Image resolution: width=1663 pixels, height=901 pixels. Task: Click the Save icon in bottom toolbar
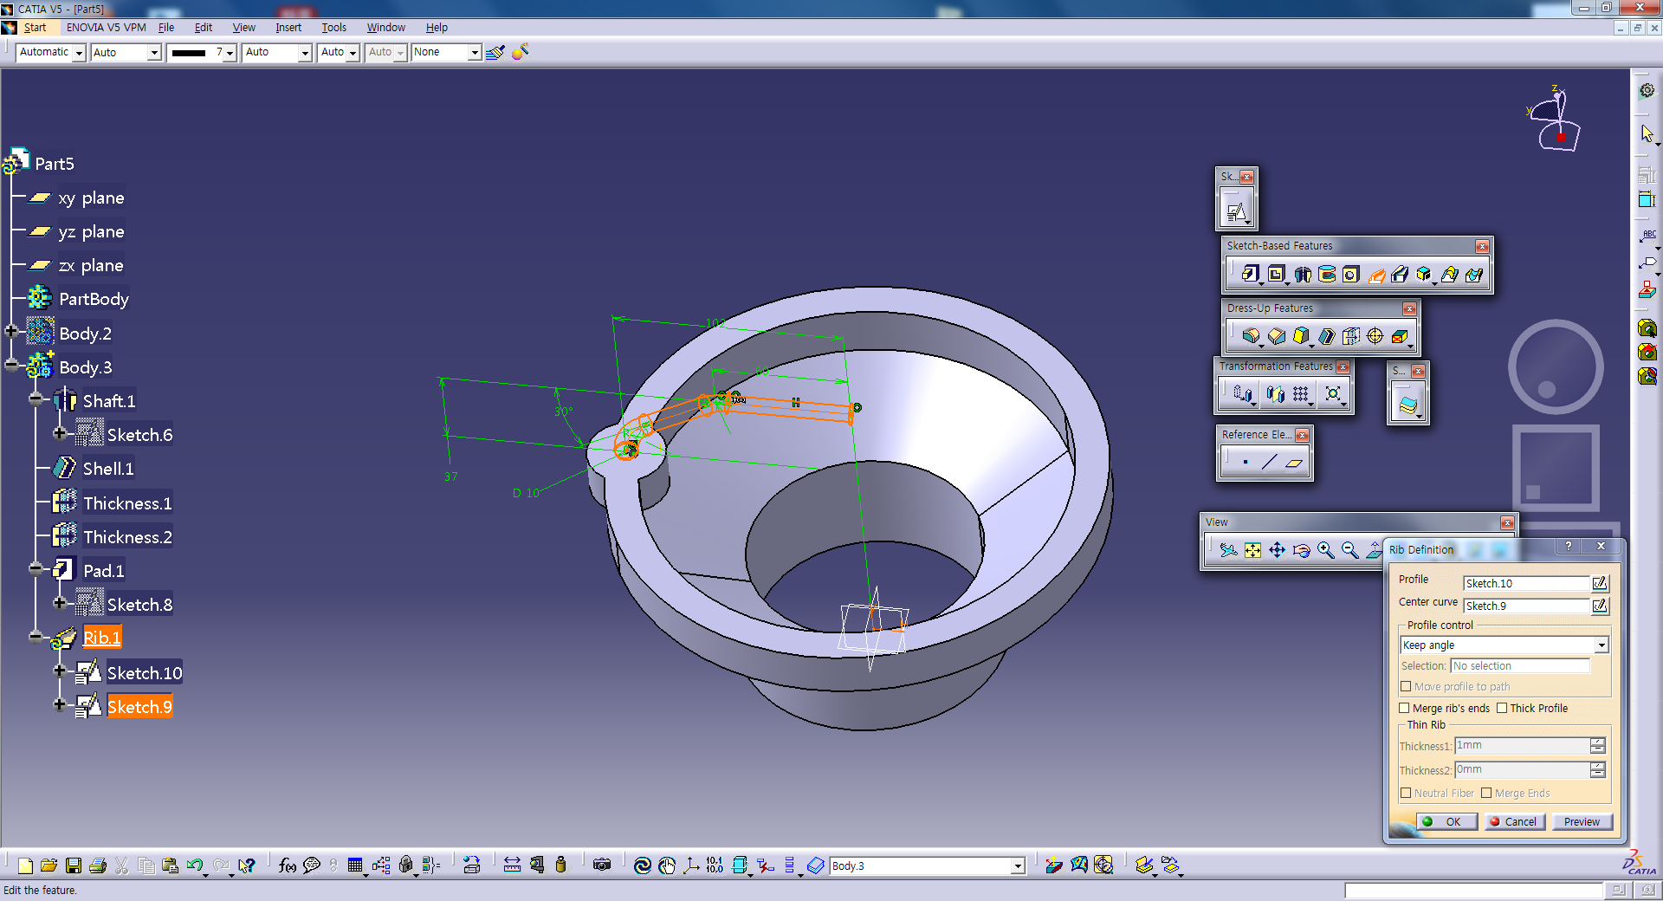pos(74,865)
